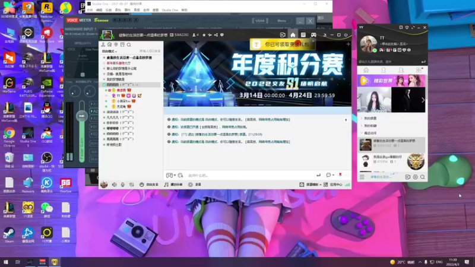475x267 pixels.
Task: Click the search icon at YY panel bottom
Action: click(x=422, y=177)
